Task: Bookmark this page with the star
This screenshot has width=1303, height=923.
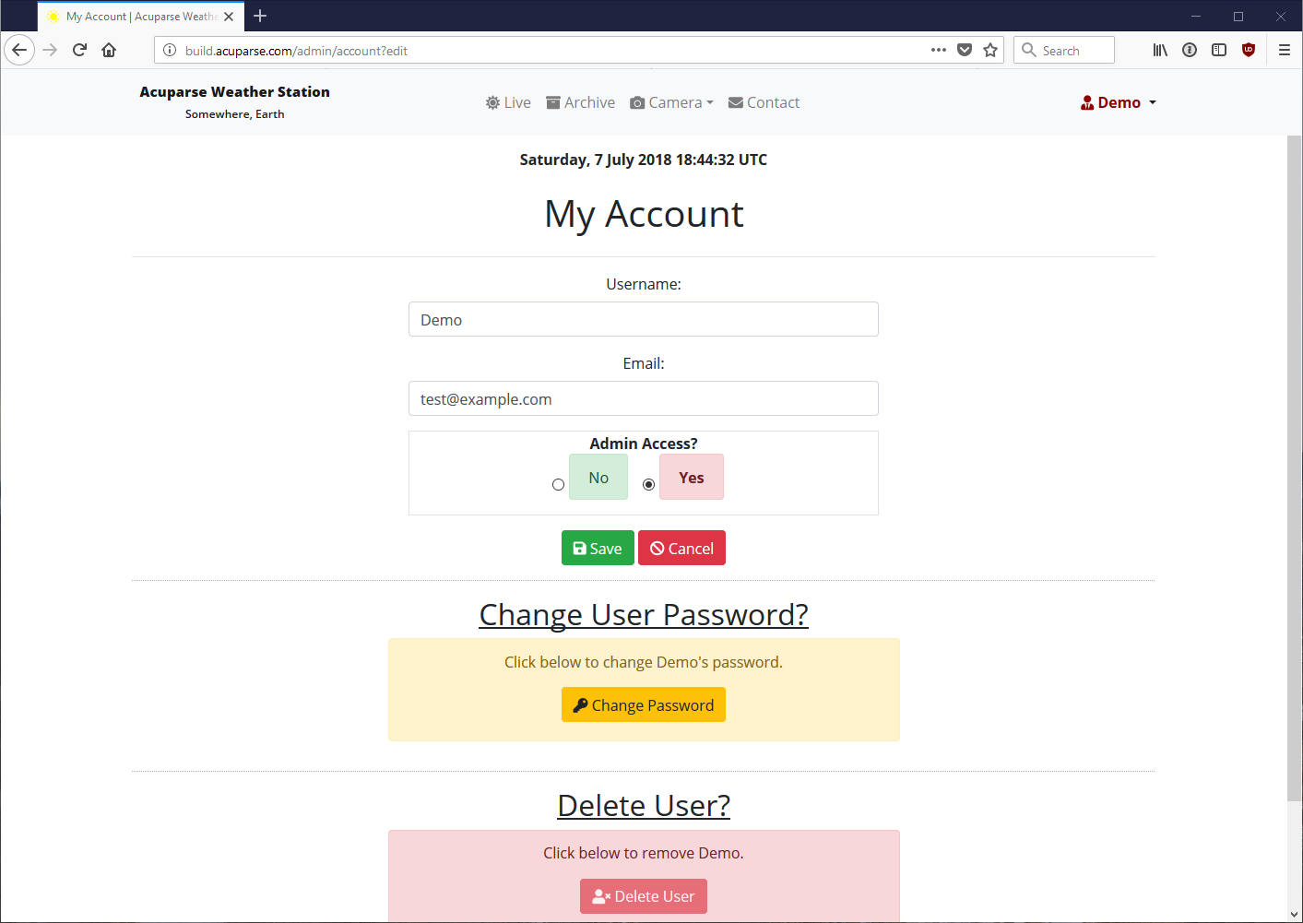Action: [990, 50]
